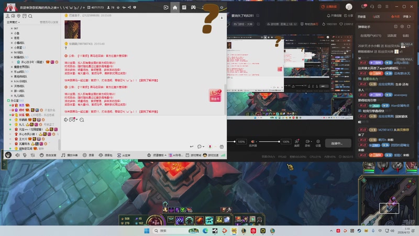Open the 游戏加速 game accelerator
This screenshot has width=419, height=236.
211,155
